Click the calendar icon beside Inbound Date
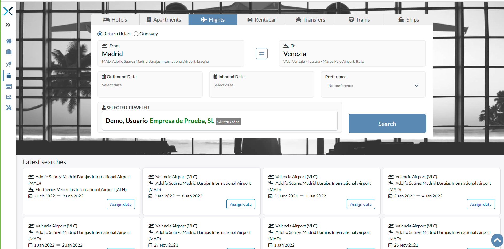The height and width of the screenshot is (249, 504). tap(215, 77)
